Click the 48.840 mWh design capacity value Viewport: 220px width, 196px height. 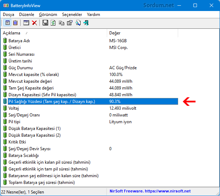pyautogui.click(x=121, y=95)
